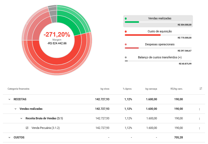The width and height of the screenshot is (208, 144).
Task: Click the kg carcaça column header
Action: click(x=151, y=89)
